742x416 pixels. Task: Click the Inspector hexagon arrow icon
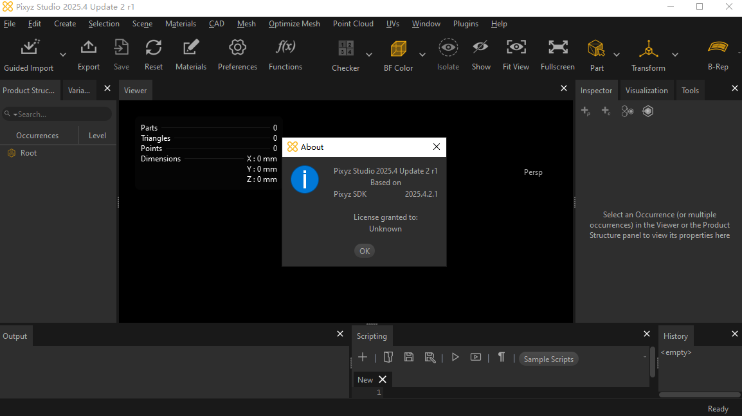pos(648,111)
